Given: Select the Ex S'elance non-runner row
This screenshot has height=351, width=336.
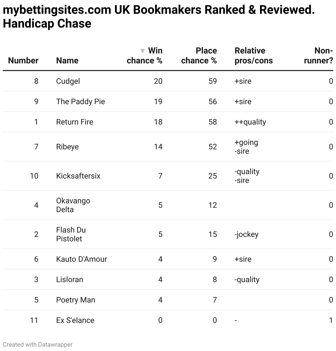Looking at the screenshot, I should [x=75, y=320].
